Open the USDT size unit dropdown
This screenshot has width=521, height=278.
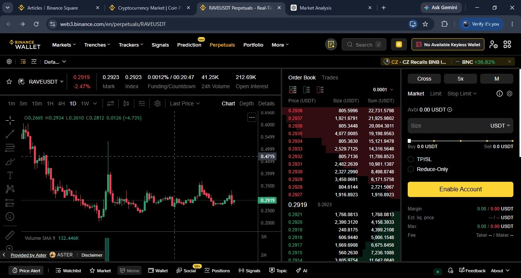pos(500,126)
